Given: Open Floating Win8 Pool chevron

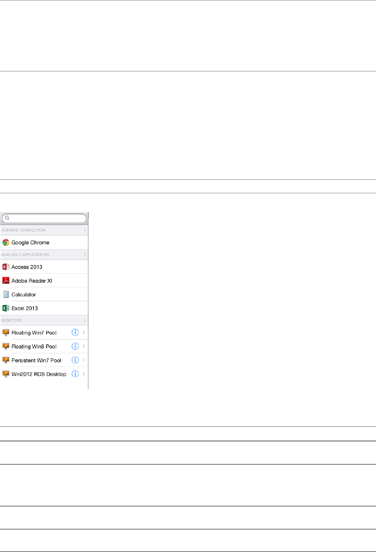Looking at the screenshot, I should pyautogui.click(x=84, y=346).
